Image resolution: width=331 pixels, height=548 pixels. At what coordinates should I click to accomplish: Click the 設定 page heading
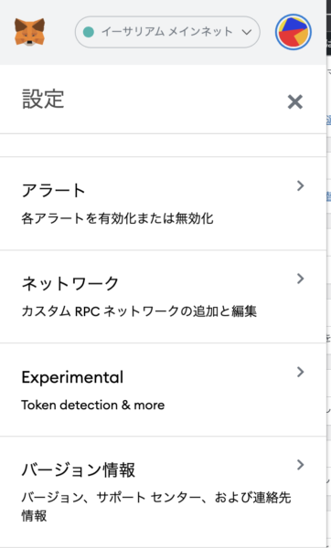click(x=43, y=99)
